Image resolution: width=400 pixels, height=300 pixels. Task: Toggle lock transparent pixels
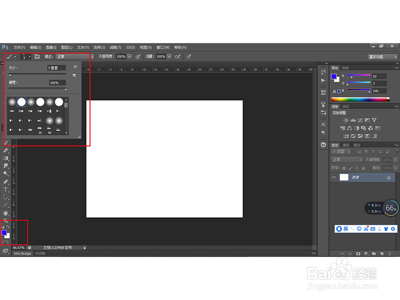pyautogui.click(x=344, y=168)
